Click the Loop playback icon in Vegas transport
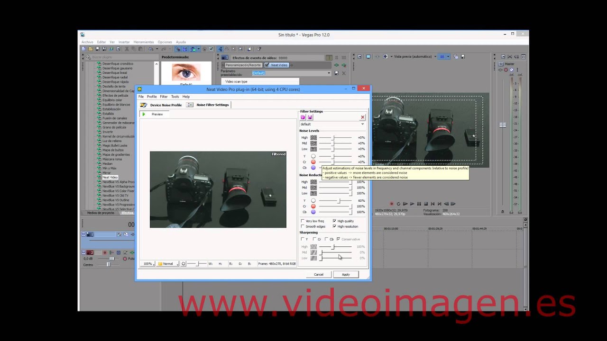This screenshot has width=607, height=341. point(398,204)
